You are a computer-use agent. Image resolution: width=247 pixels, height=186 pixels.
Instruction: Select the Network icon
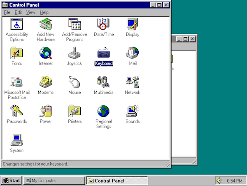click(133, 82)
